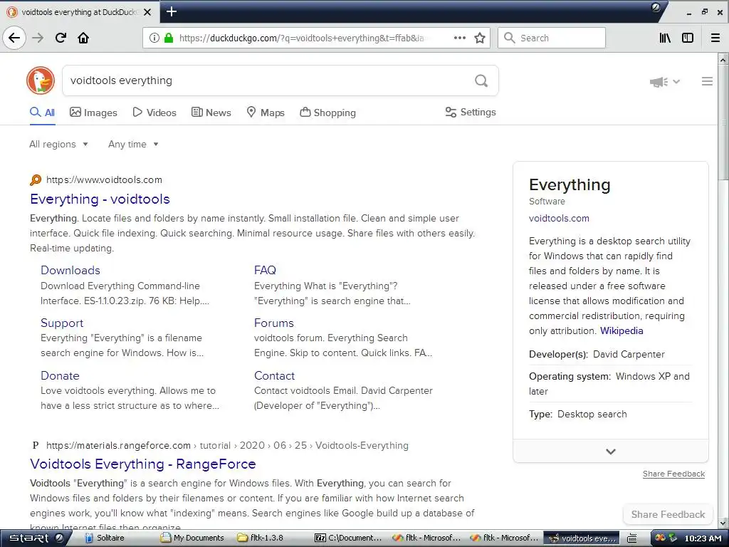Viewport: 729px width, 547px height.
Task: Open the Support sitelink
Action: (62, 323)
